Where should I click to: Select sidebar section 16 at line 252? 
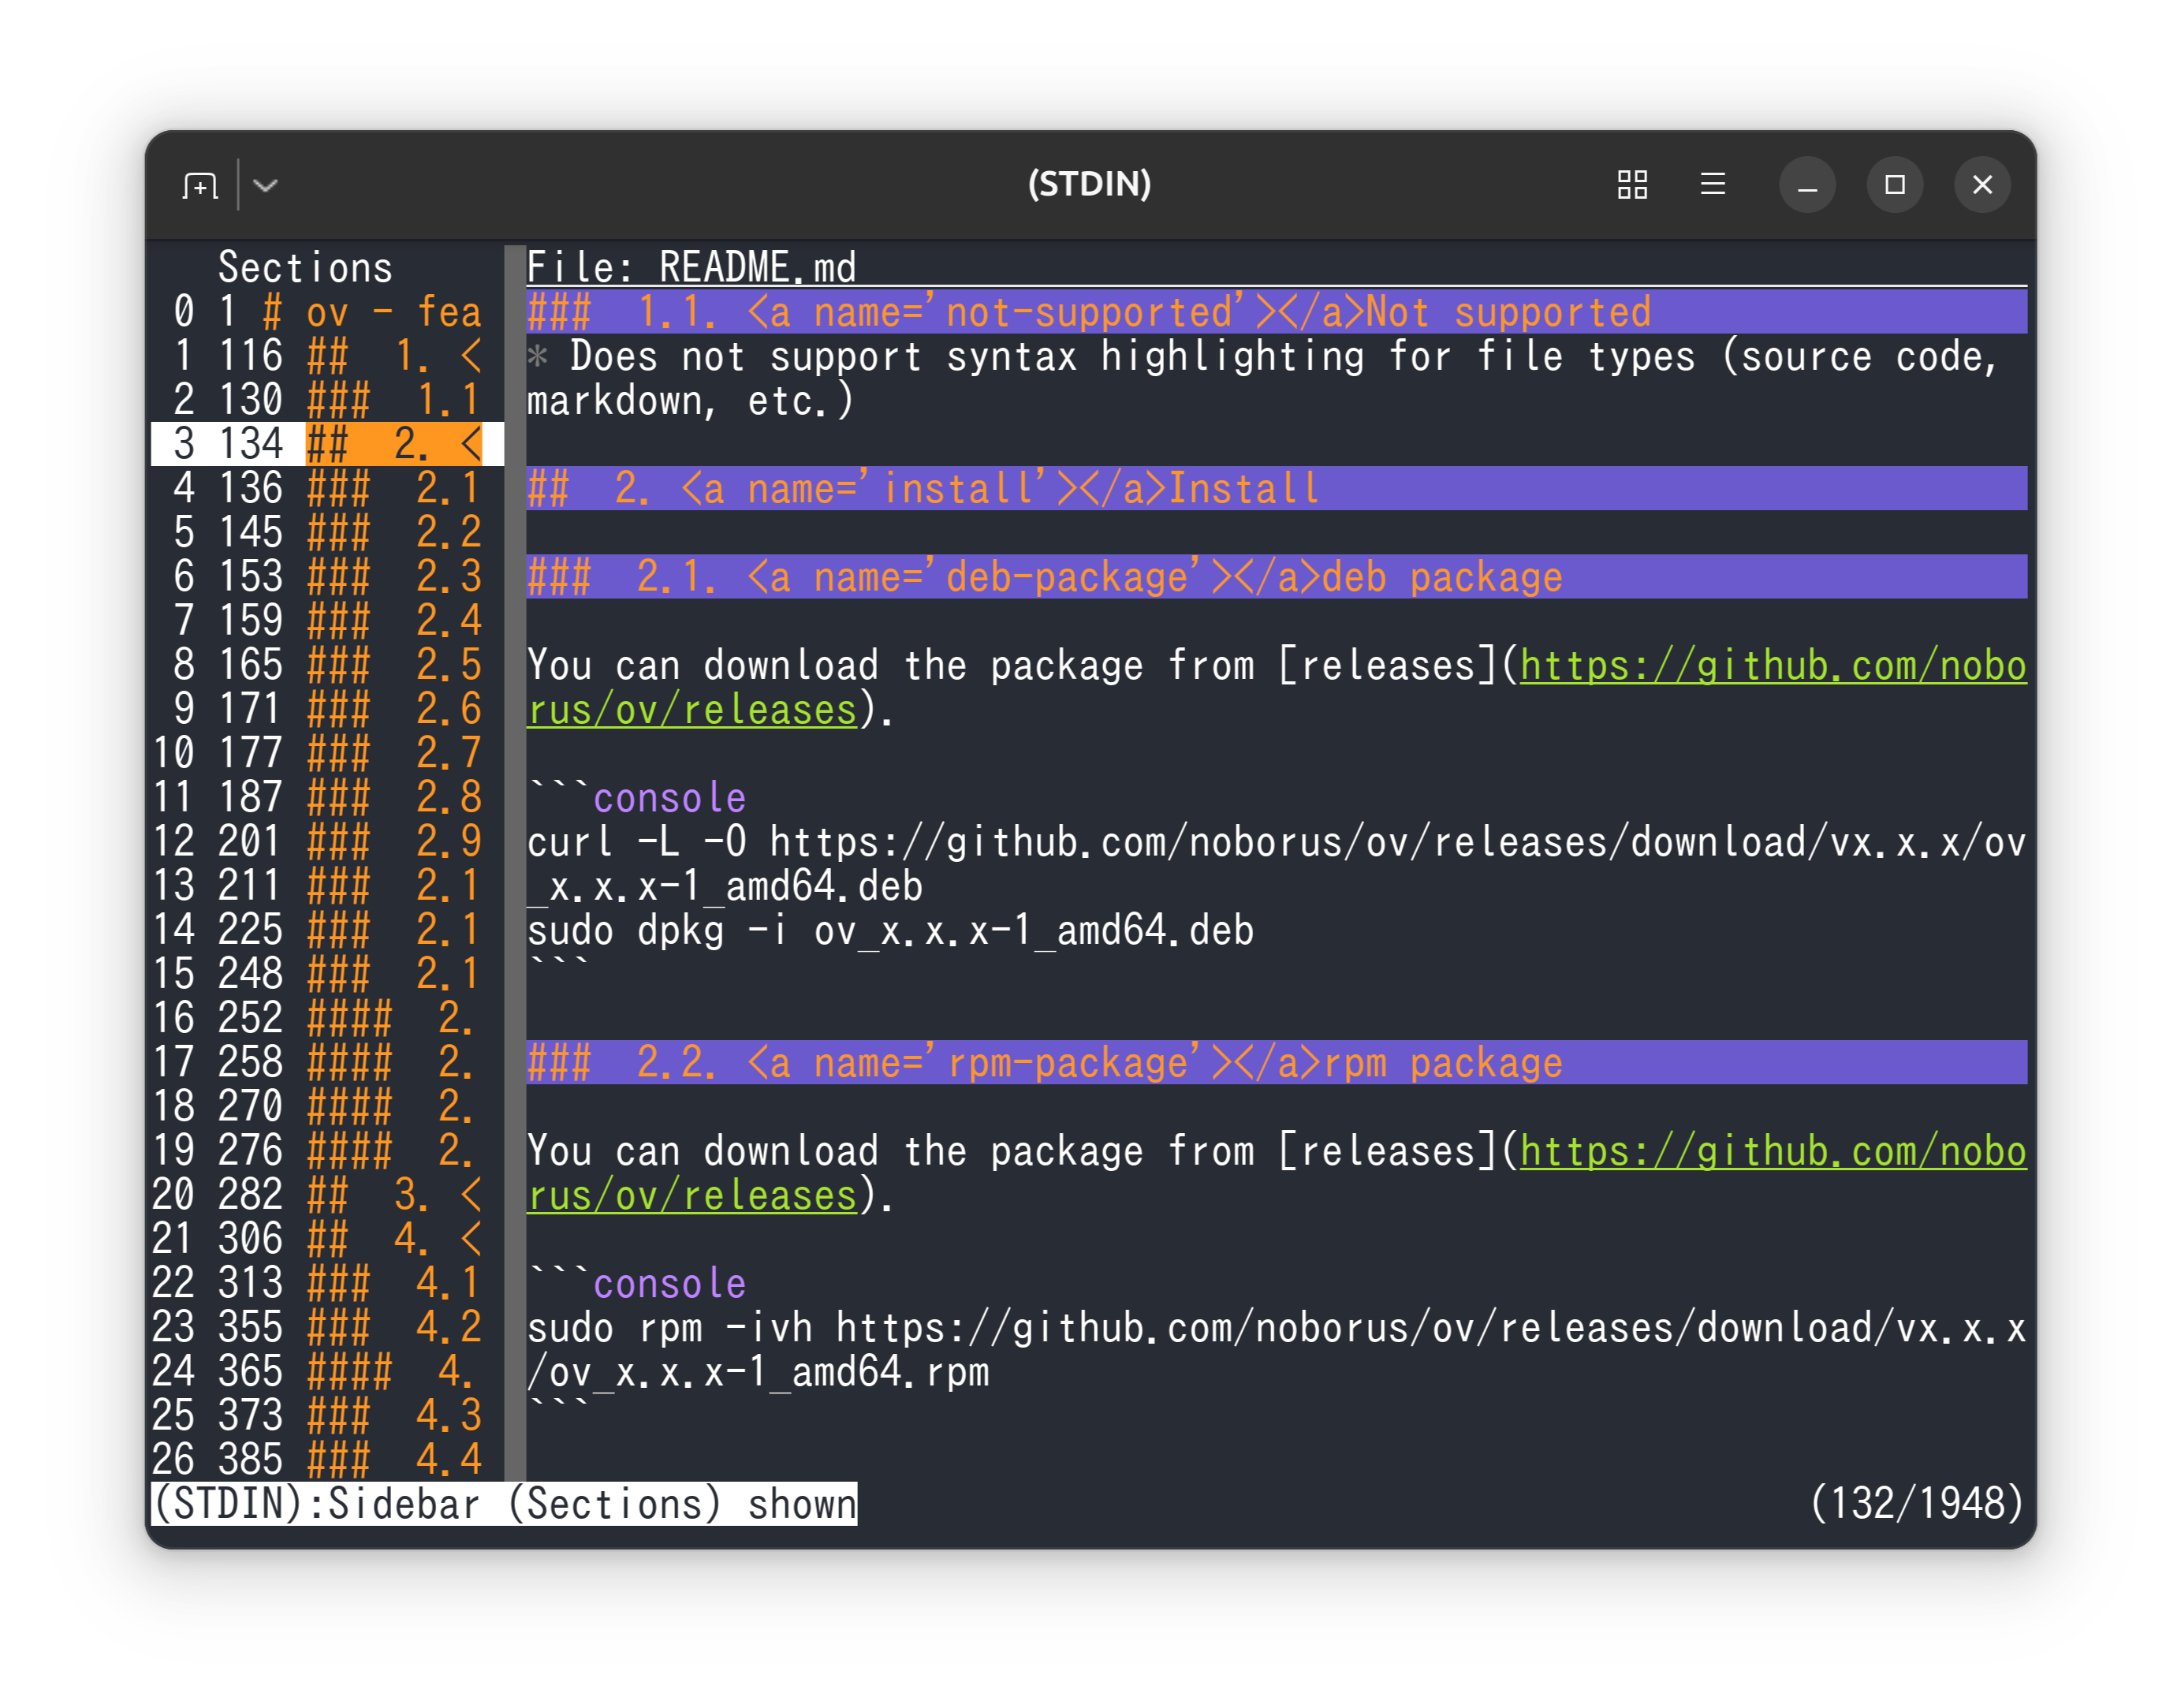[327, 1018]
